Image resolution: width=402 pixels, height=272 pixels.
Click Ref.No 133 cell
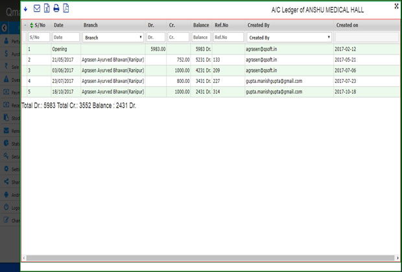tap(228, 60)
